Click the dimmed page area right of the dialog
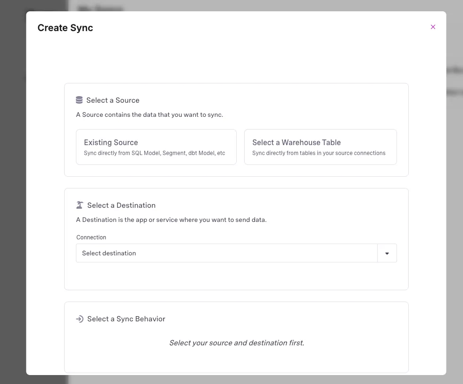This screenshot has width=463, height=384. 455,192
